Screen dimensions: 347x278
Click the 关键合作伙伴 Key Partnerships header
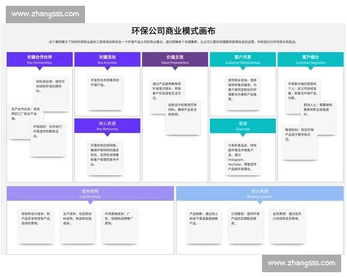point(39,60)
